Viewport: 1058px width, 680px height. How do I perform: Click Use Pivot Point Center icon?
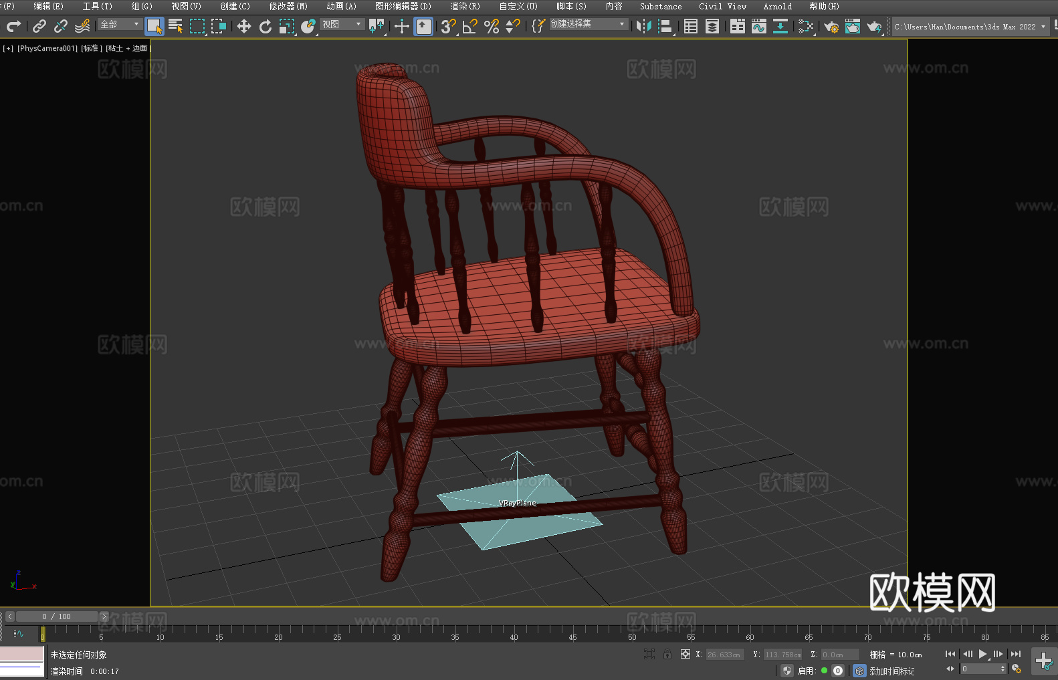tap(377, 26)
